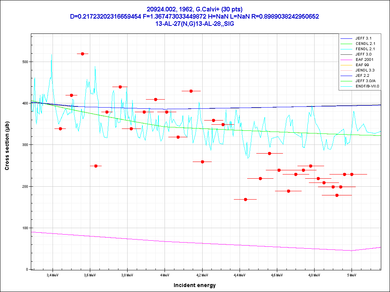Click the "4 MeV" x-axis tick label
This screenshot has height=292, width=390.
click(x=165, y=274)
